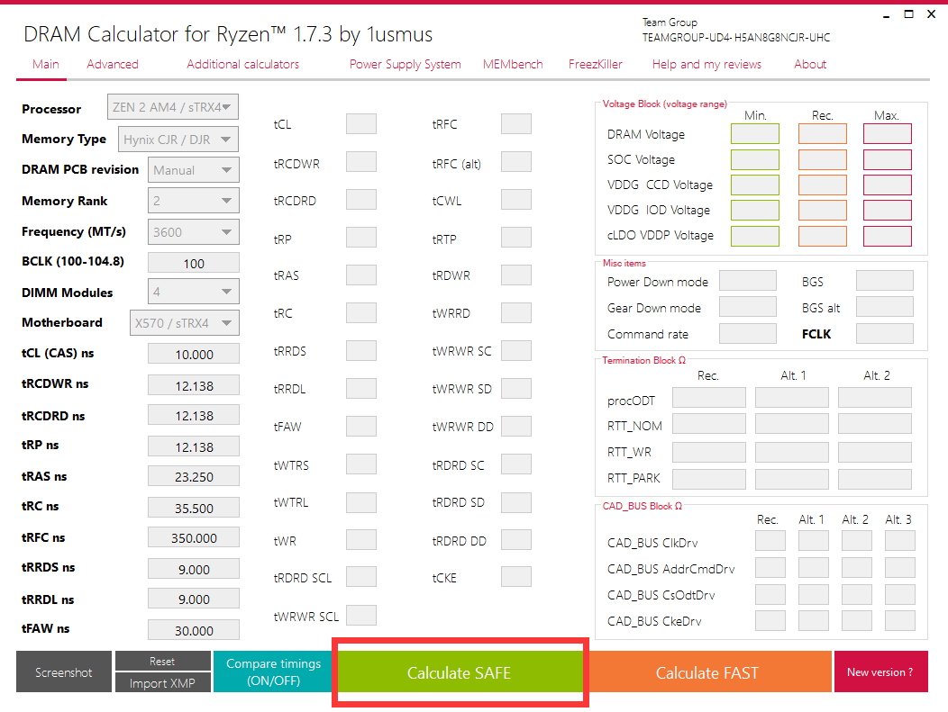This screenshot has width=948, height=712.
Task: Expand the DIMM Modules dropdown
Action: point(194,292)
